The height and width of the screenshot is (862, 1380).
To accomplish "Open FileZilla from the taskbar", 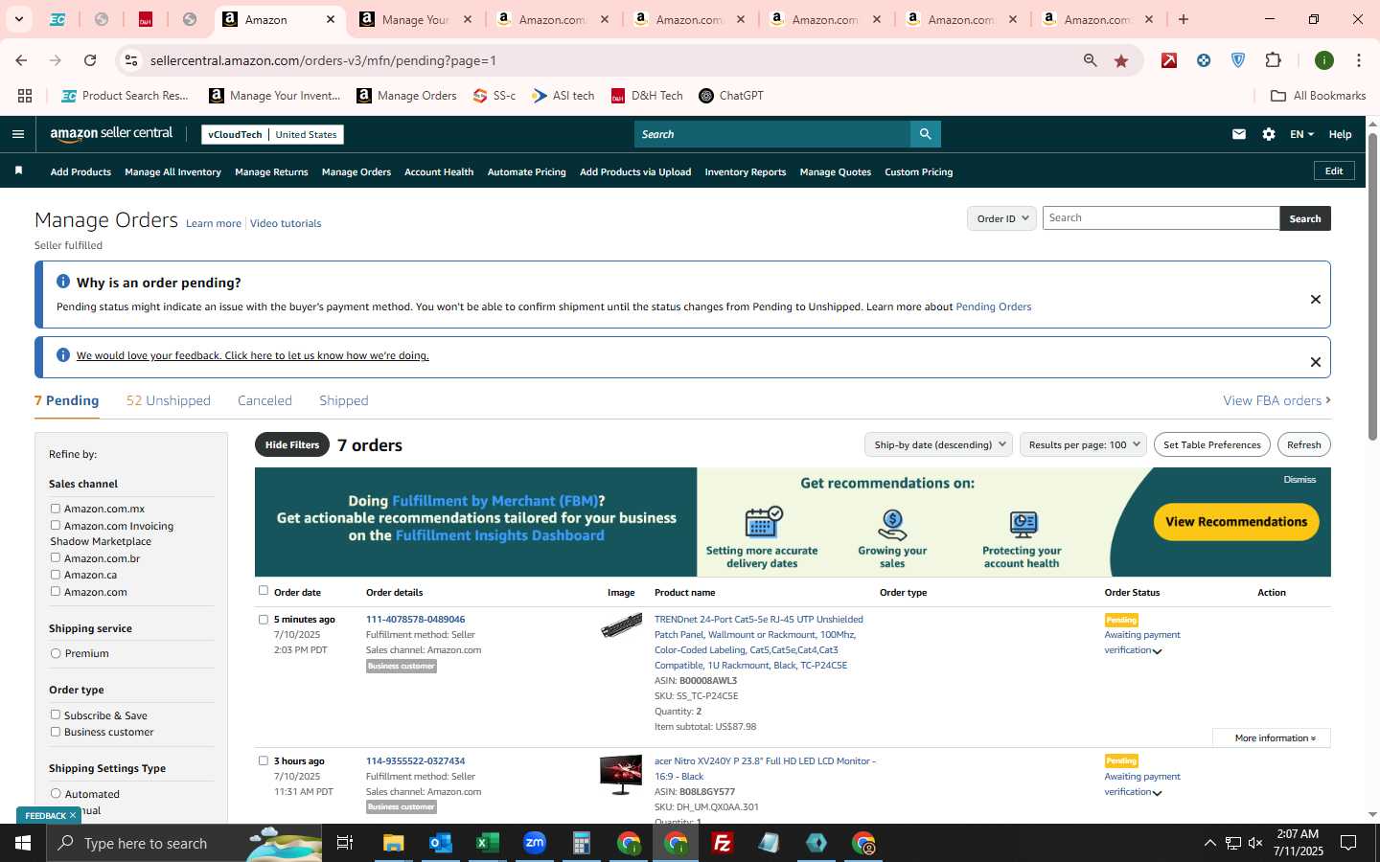I will [723, 843].
